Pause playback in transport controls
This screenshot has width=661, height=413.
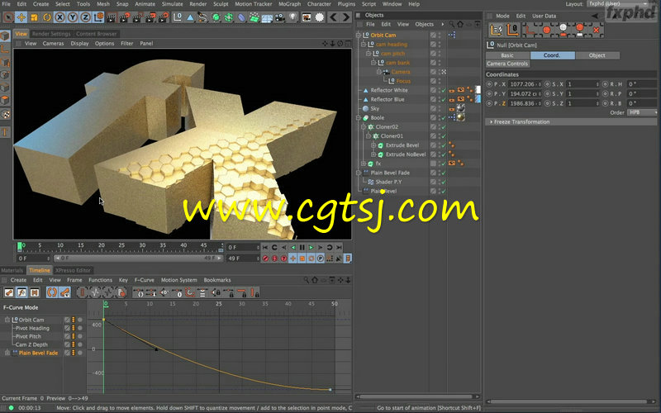(x=302, y=247)
